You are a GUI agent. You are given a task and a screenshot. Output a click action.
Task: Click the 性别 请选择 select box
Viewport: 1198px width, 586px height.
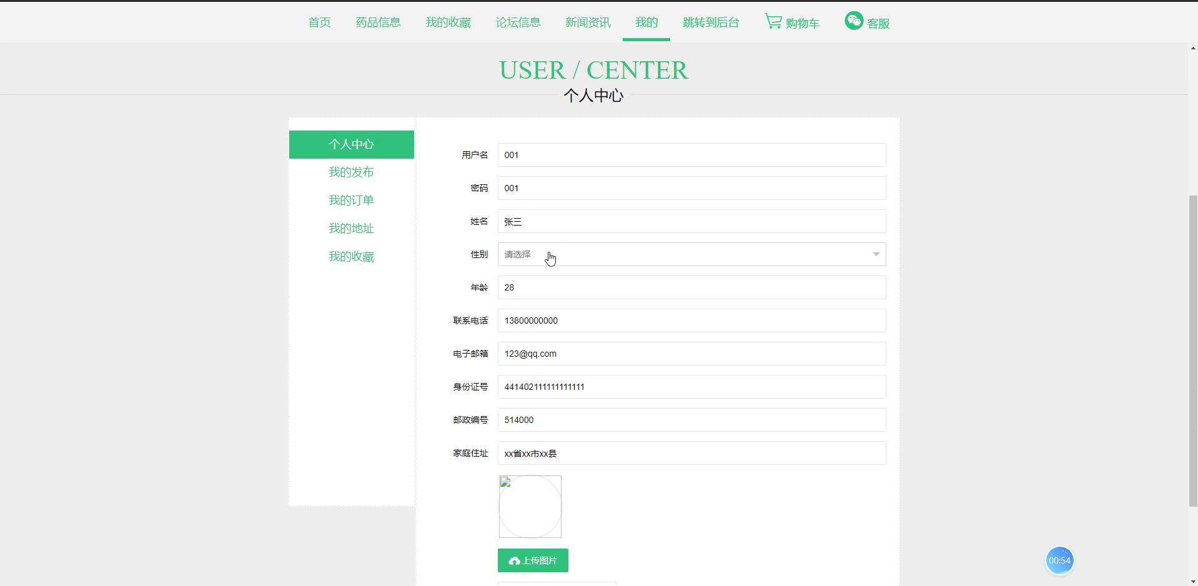(691, 254)
